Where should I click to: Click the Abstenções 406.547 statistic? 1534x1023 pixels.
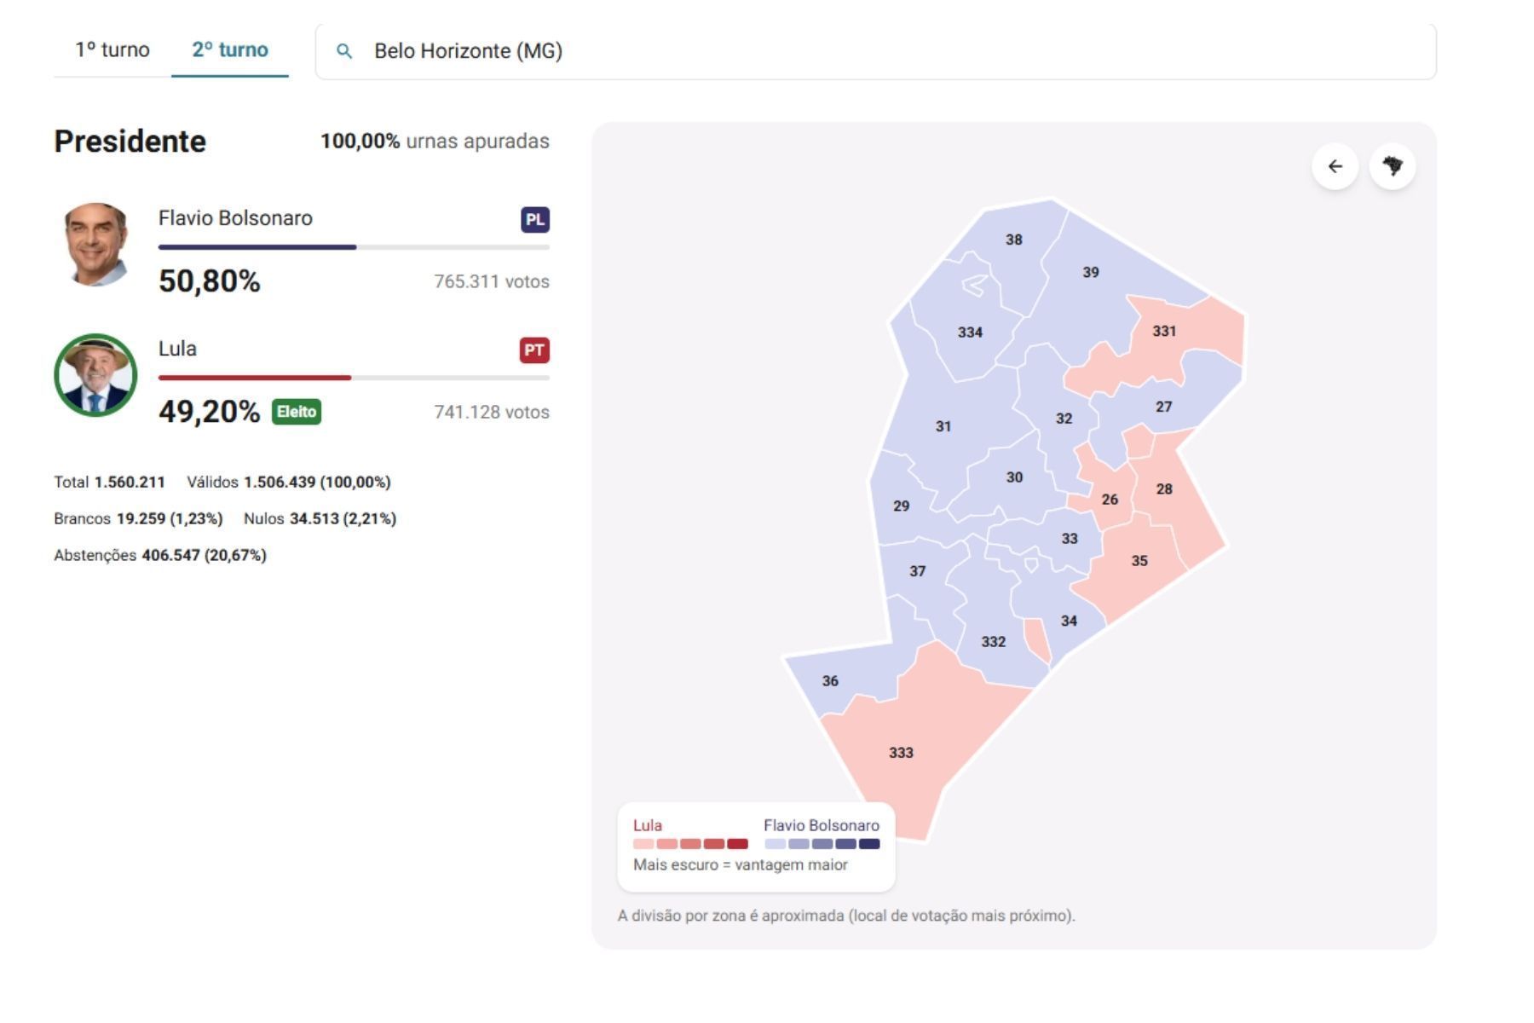[x=160, y=556]
